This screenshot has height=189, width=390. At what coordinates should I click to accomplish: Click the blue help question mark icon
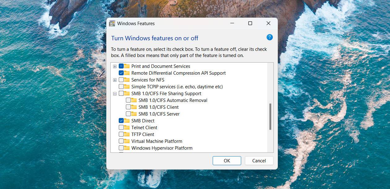[x=270, y=37]
